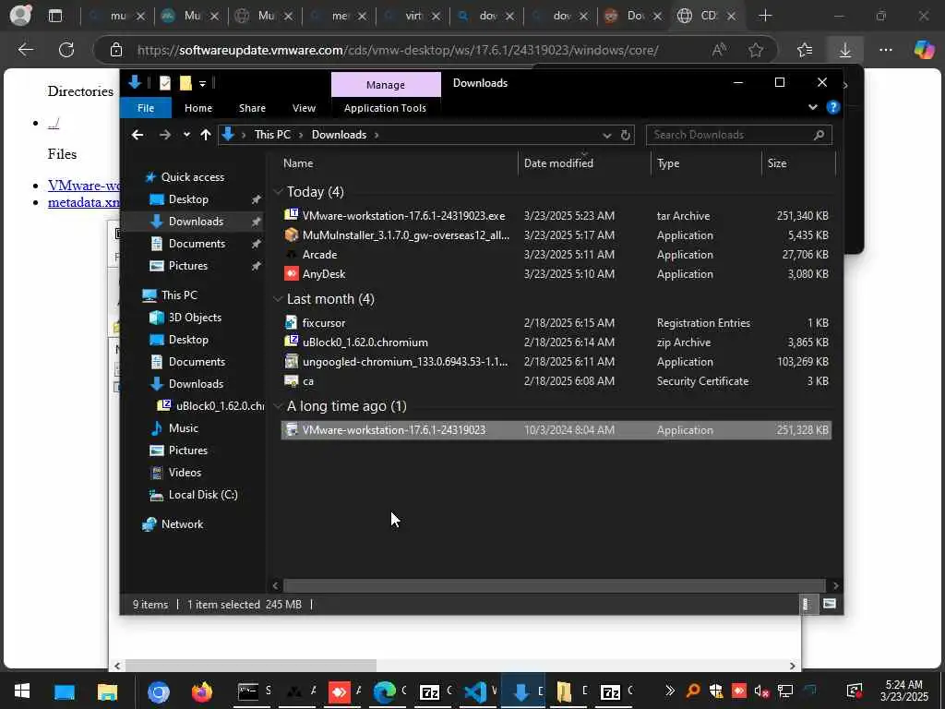Open Music folder in navigation pane
Image resolution: width=945 pixels, height=709 pixels.
tap(184, 428)
